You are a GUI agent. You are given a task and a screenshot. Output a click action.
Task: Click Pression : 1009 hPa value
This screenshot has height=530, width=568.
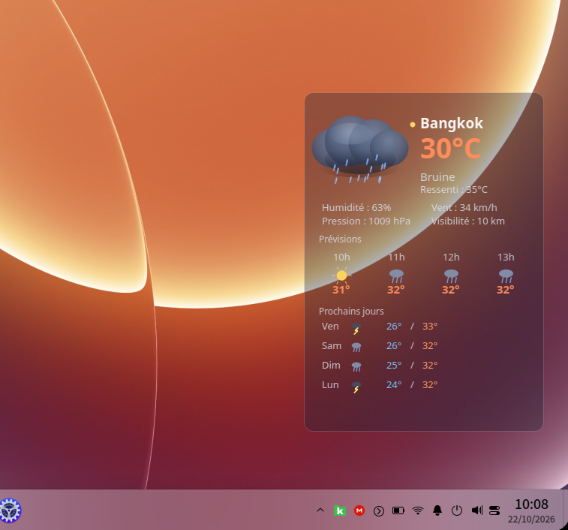[x=366, y=221]
